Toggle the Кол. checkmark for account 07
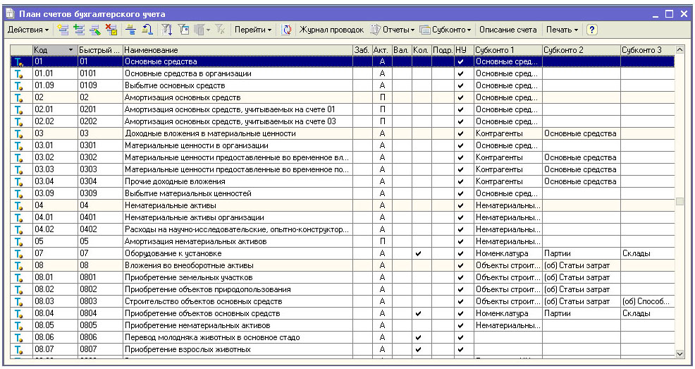 point(419,253)
